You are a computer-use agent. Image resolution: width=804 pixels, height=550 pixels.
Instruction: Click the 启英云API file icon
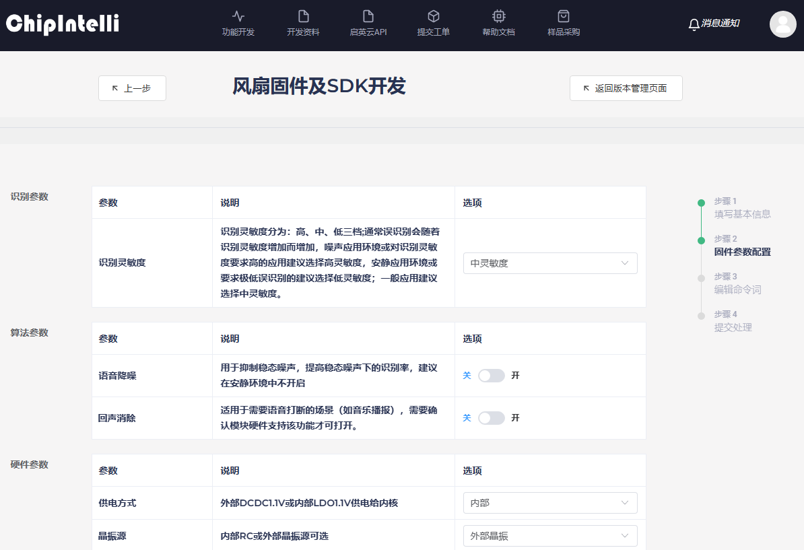pyautogui.click(x=368, y=16)
